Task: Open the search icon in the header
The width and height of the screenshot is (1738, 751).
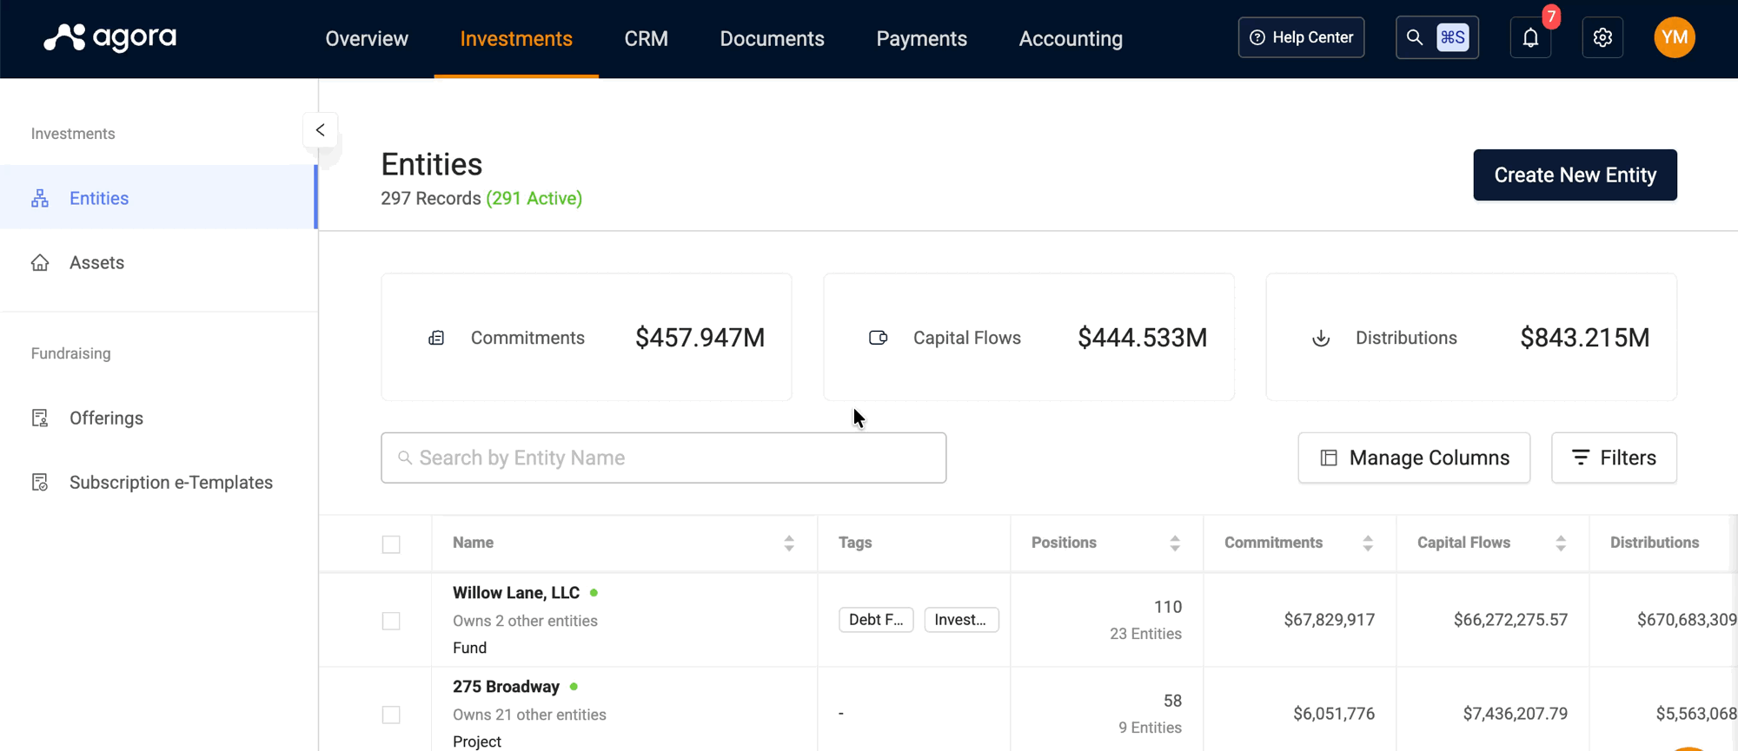Action: click(x=1415, y=37)
